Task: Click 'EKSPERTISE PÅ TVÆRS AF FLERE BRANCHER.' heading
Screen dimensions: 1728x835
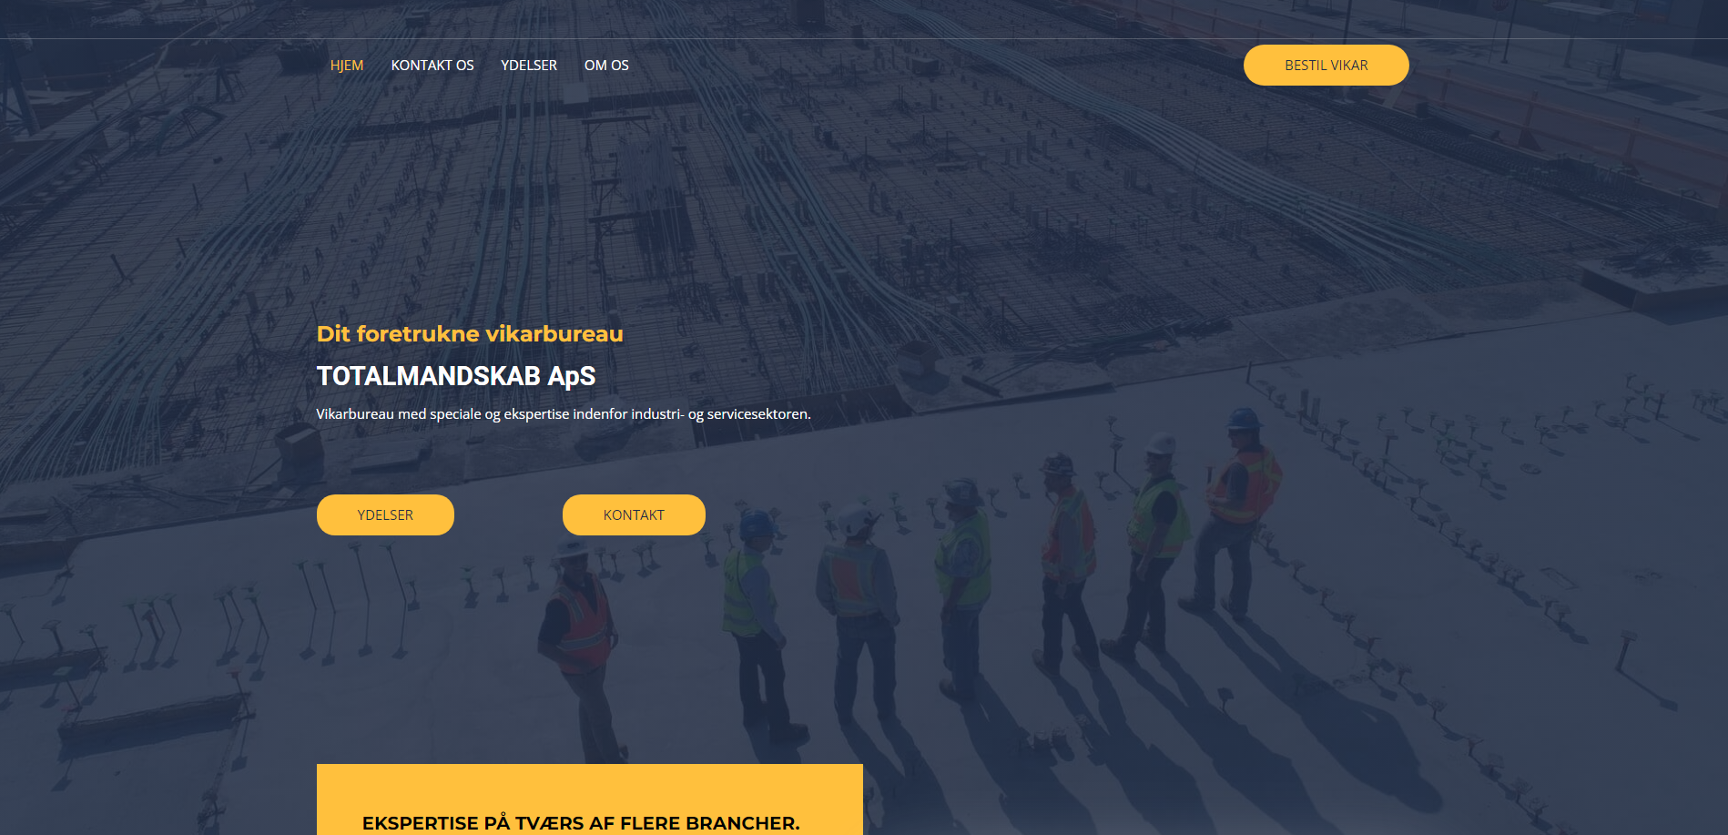Action: click(x=581, y=823)
